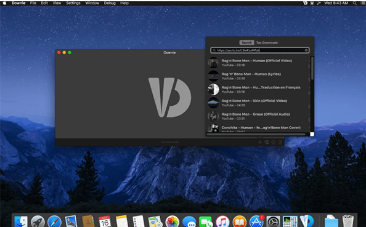Open the Debug menu
The height and width of the screenshot is (227, 366).
click(110, 3)
